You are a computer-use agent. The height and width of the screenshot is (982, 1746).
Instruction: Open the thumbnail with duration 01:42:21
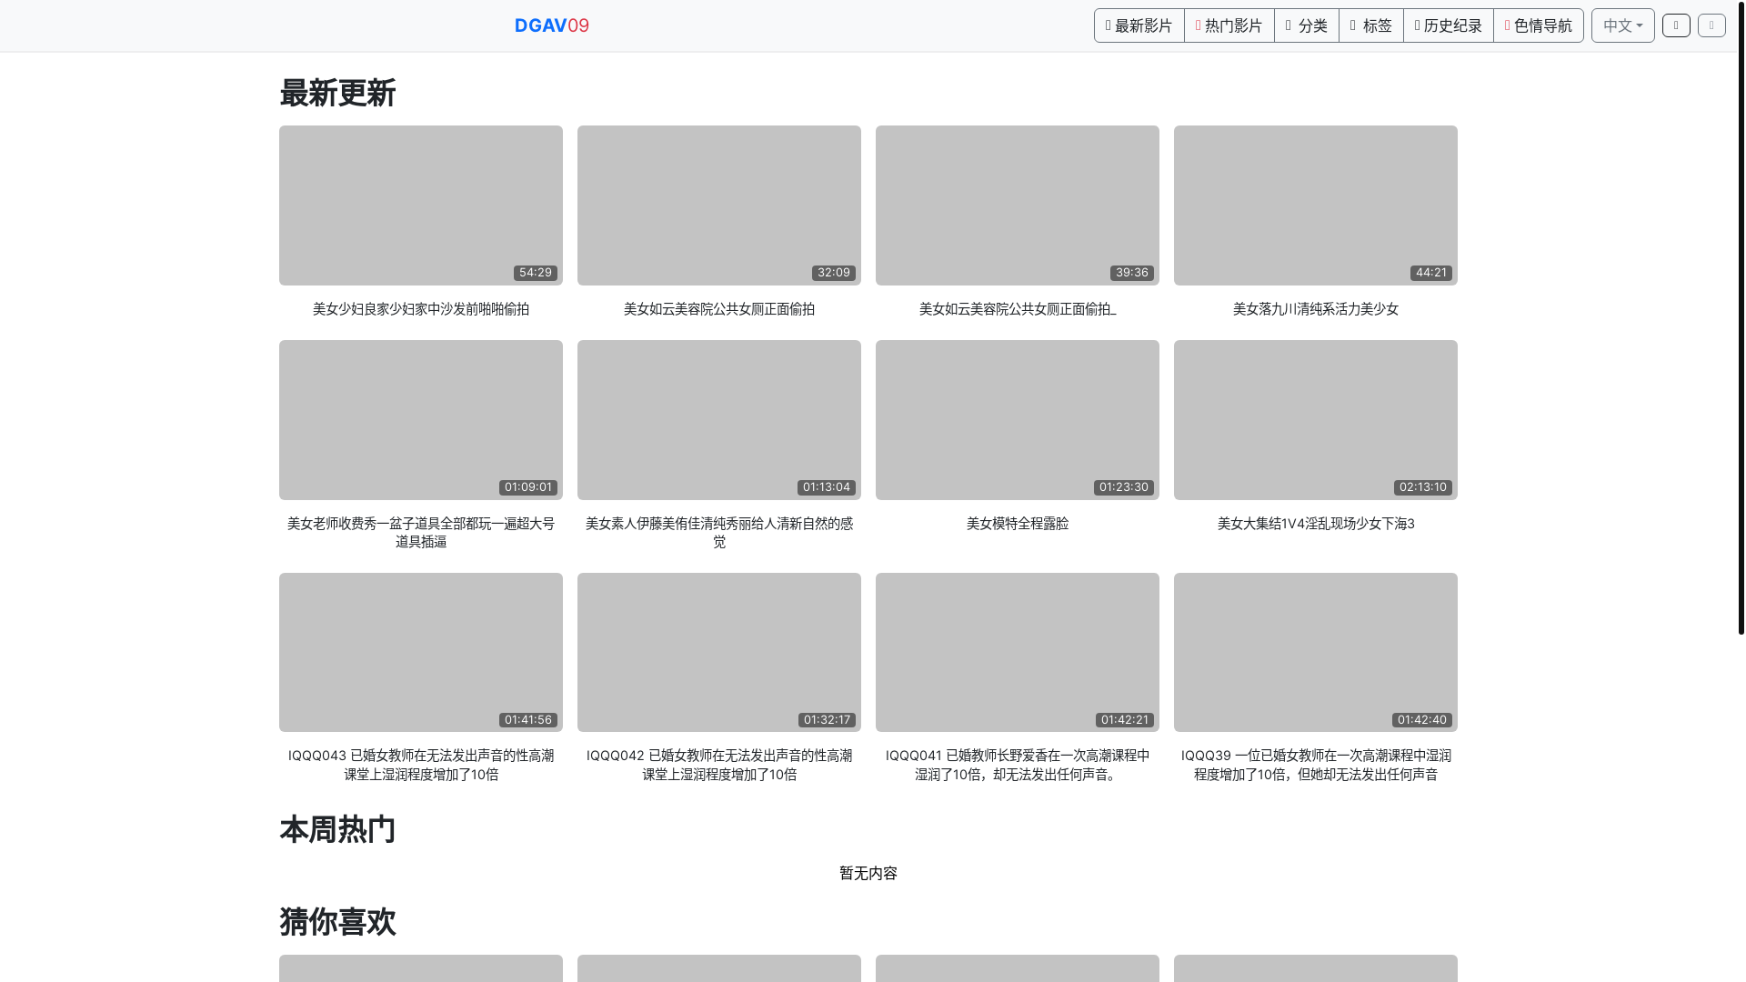point(1018,652)
